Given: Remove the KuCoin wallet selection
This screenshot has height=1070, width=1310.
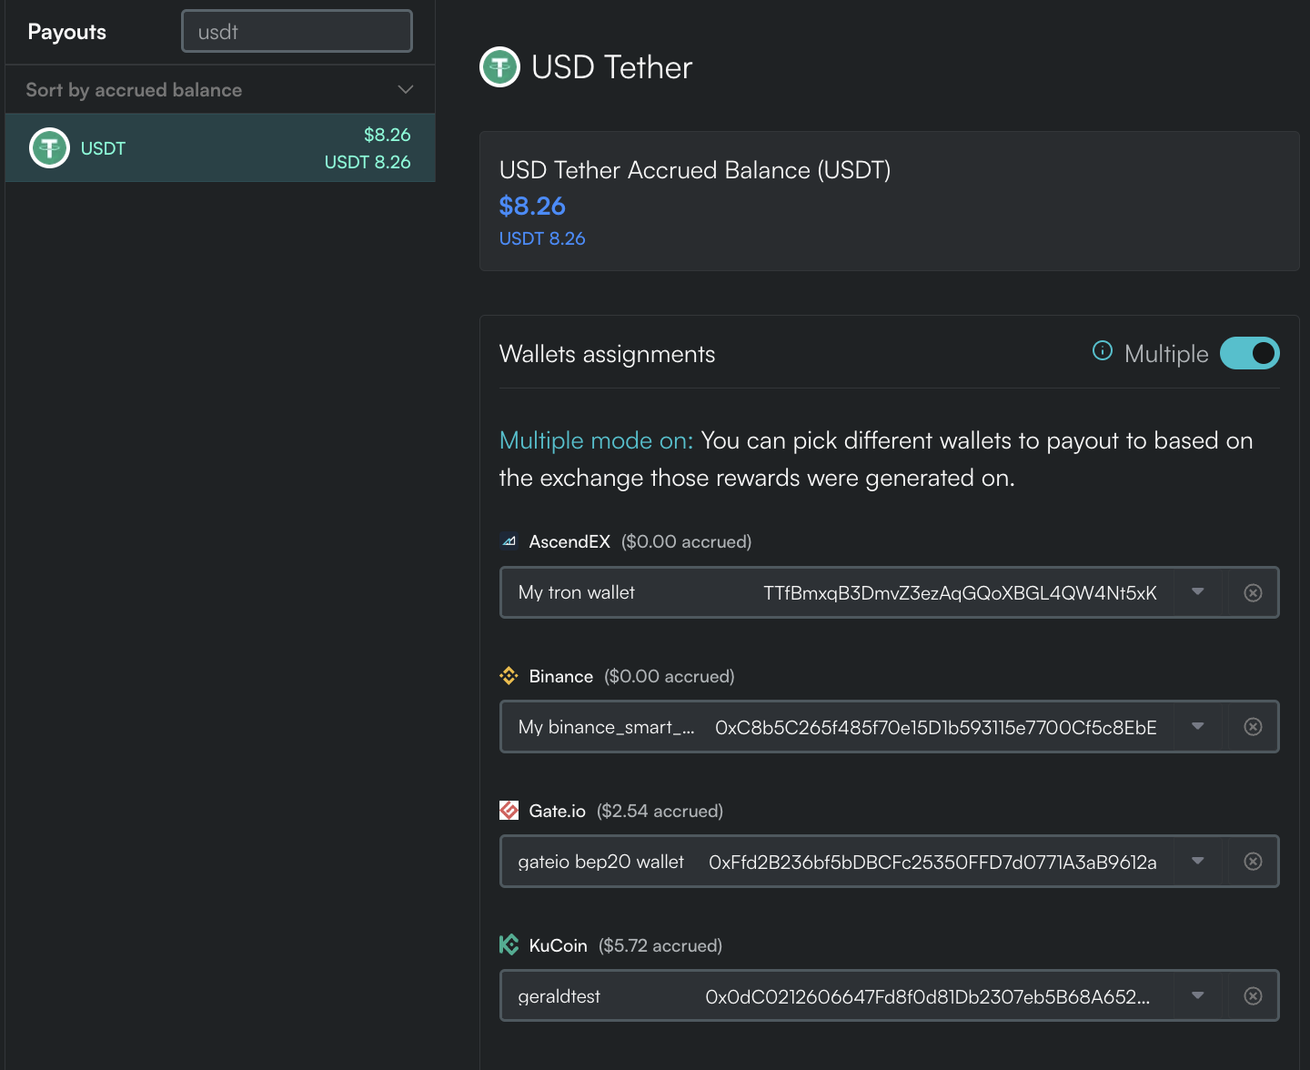Looking at the screenshot, I should pos(1253,996).
